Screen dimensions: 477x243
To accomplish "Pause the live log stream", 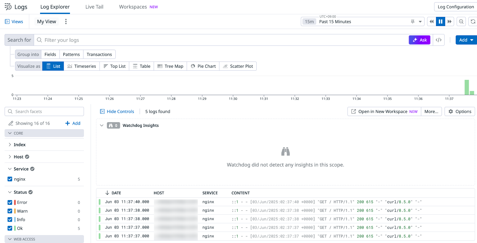I will [440, 22].
